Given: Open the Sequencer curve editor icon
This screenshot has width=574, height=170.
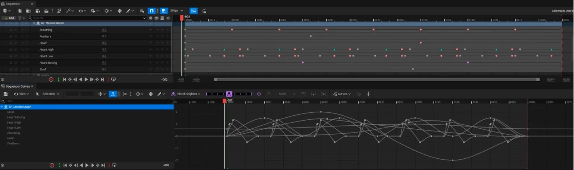Looking at the screenshot, I should pos(194,11).
